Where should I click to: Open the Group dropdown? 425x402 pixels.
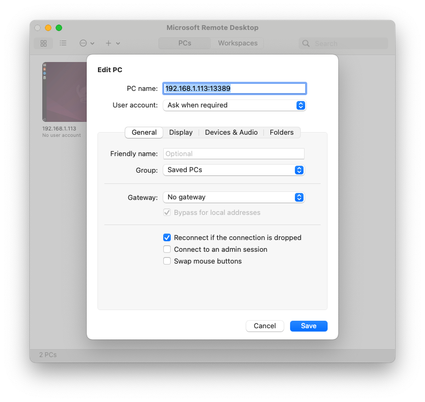(x=233, y=170)
